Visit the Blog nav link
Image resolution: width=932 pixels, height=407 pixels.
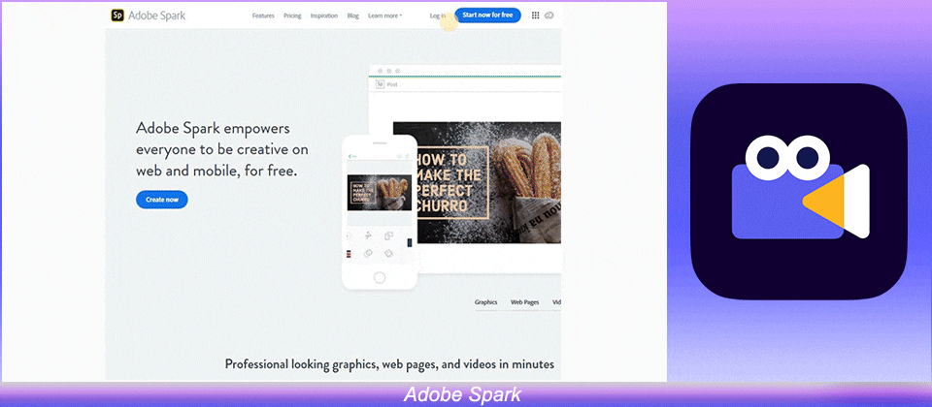click(353, 16)
